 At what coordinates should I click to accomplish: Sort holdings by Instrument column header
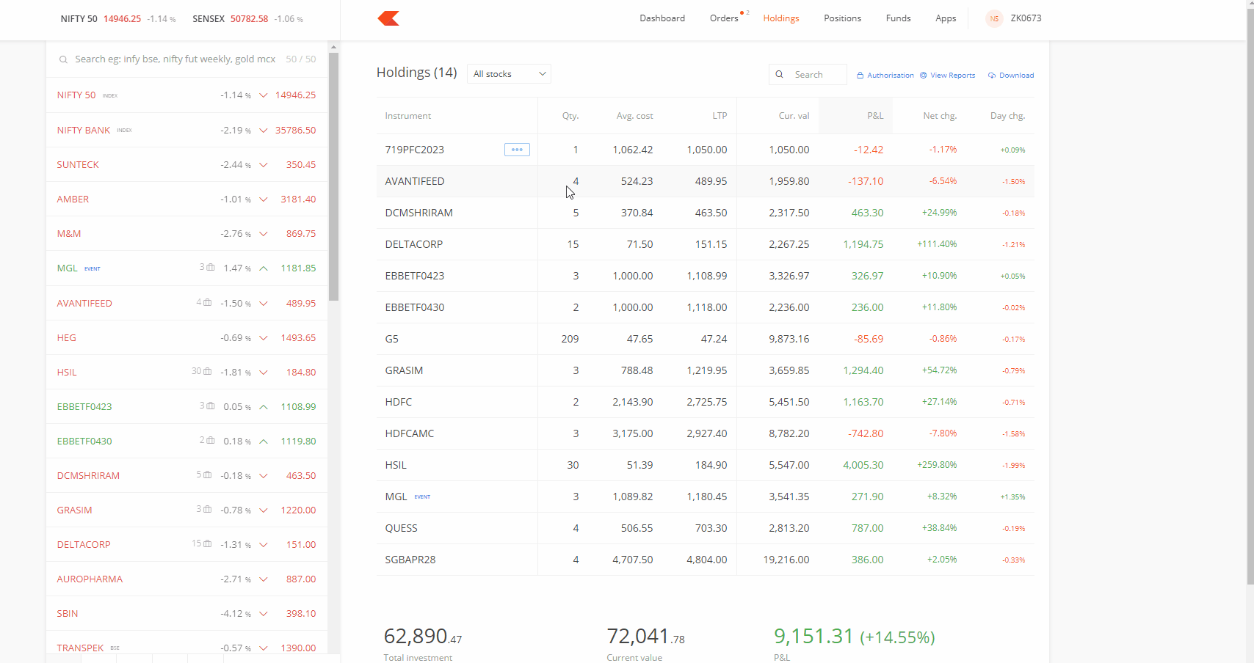point(408,116)
